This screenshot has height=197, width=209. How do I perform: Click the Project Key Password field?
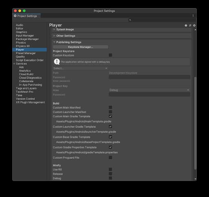(x=149, y=94)
